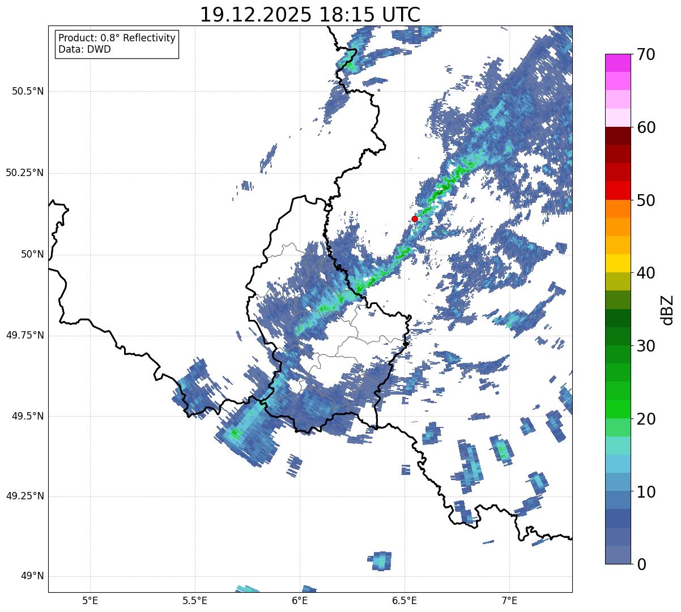Screen dimensions: 681x612
Task: Click the 7°E longitude label
Action: click(509, 600)
